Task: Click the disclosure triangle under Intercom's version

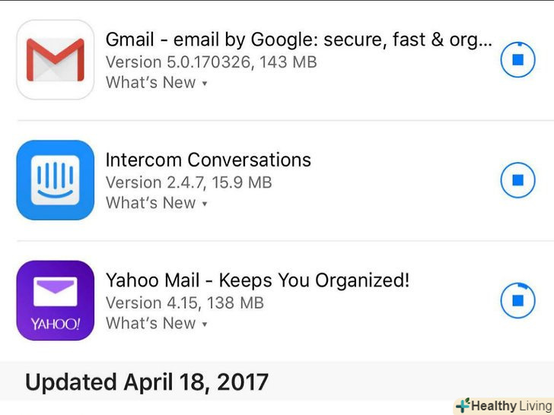Action: click(x=205, y=204)
